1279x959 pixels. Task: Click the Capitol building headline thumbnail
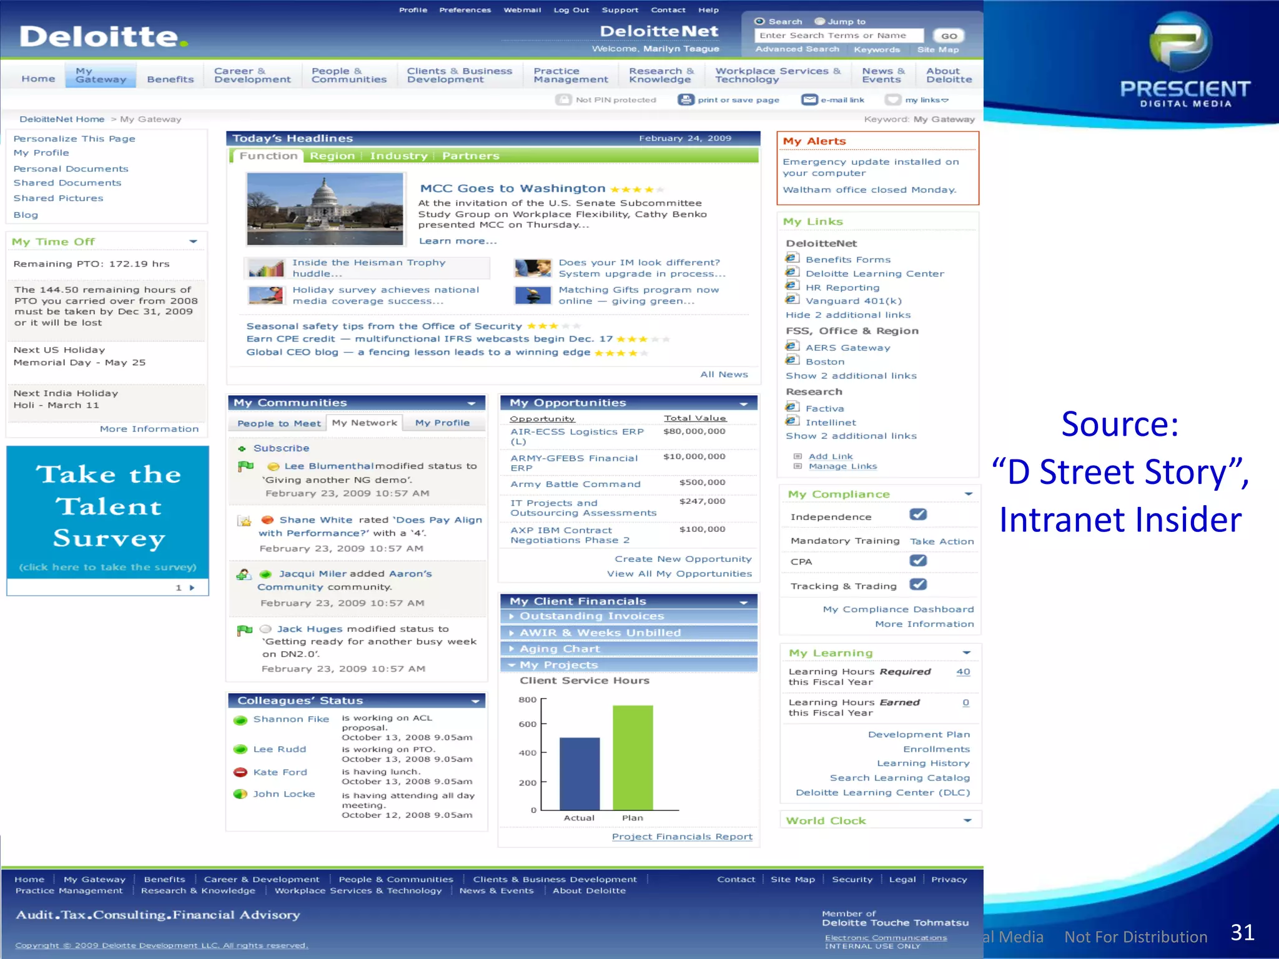click(325, 209)
